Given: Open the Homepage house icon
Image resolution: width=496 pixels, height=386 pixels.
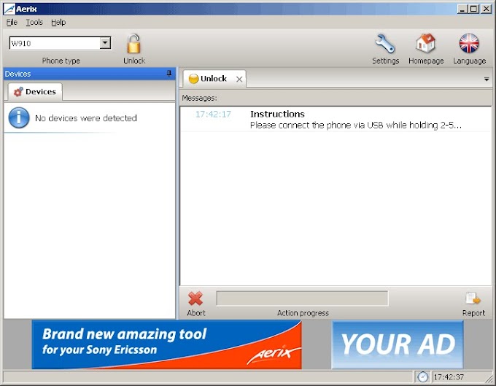Looking at the screenshot, I should coord(426,43).
